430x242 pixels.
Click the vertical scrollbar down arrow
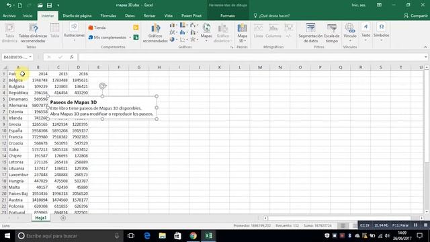click(427, 212)
